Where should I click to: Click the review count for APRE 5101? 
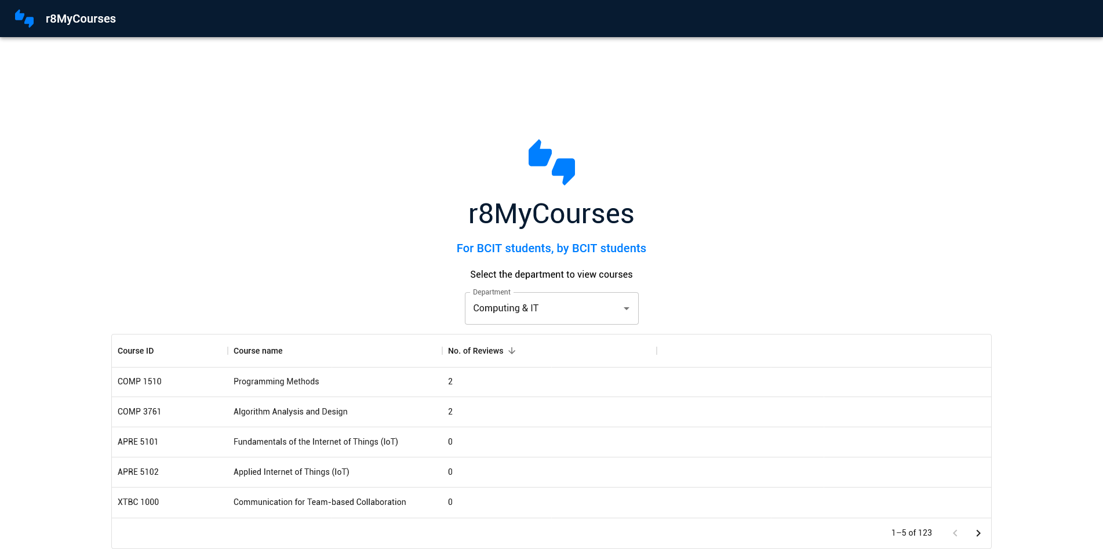[450, 442]
